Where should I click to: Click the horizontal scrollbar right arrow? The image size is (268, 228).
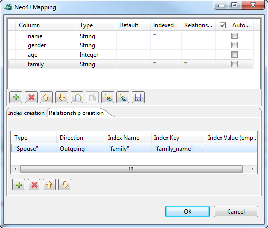[x=252, y=169]
